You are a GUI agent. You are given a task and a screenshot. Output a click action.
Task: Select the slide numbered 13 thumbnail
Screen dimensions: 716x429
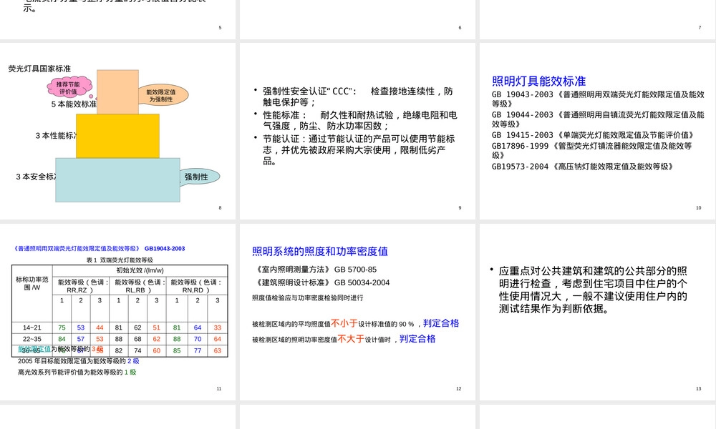(597, 312)
